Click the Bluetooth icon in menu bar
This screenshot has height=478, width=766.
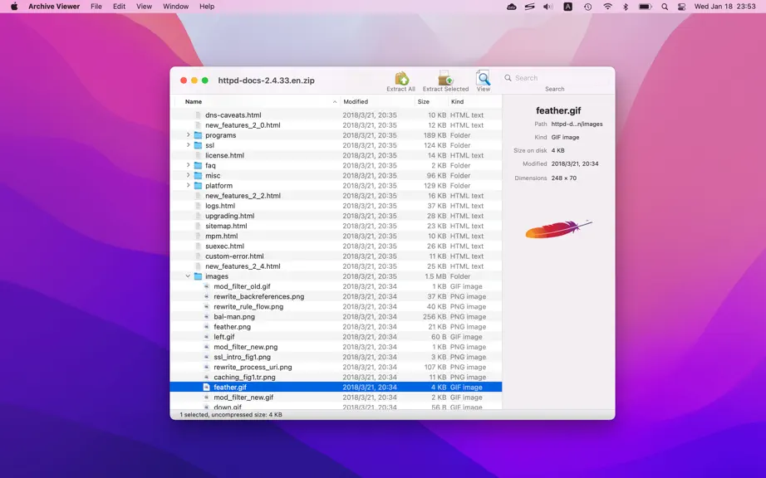click(626, 7)
